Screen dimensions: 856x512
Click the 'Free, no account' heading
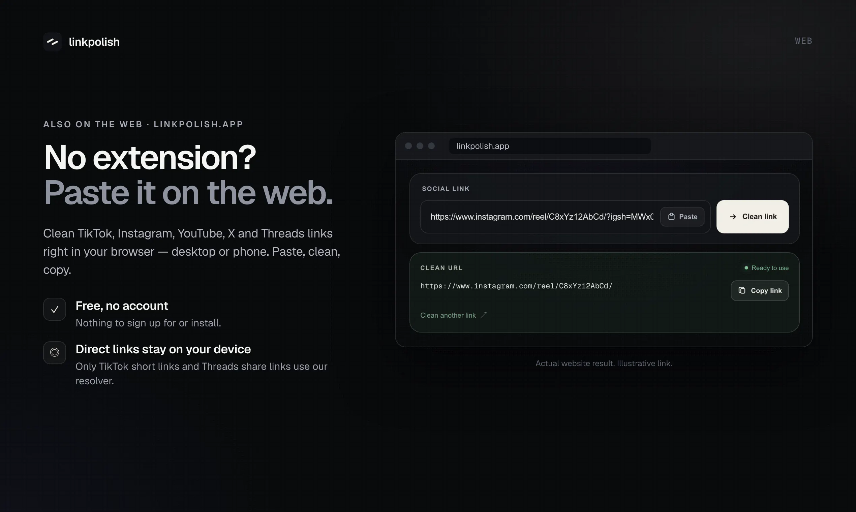[122, 306]
